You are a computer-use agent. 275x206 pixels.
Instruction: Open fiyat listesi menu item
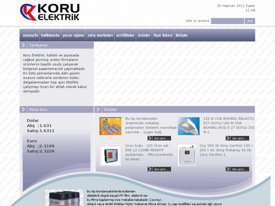click(x=163, y=35)
